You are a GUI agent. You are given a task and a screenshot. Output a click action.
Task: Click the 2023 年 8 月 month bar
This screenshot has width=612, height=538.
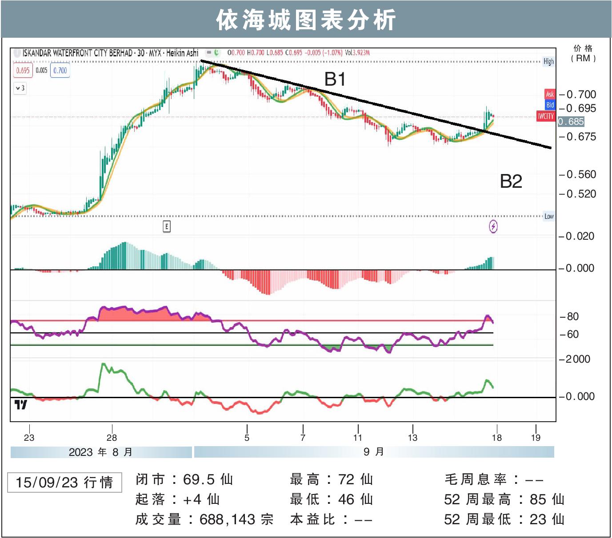point(101,452)
